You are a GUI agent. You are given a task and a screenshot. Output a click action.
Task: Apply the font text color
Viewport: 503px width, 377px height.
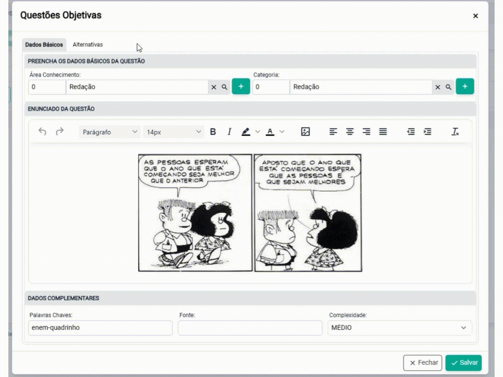click(x=270, y=132)
